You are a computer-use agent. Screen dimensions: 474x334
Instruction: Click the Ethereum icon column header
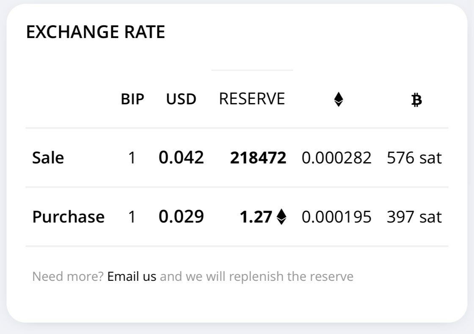click(339, 99)
